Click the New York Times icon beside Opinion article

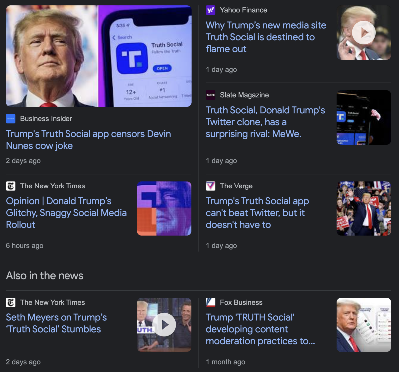pyautogui.click(x=11, y=186)
